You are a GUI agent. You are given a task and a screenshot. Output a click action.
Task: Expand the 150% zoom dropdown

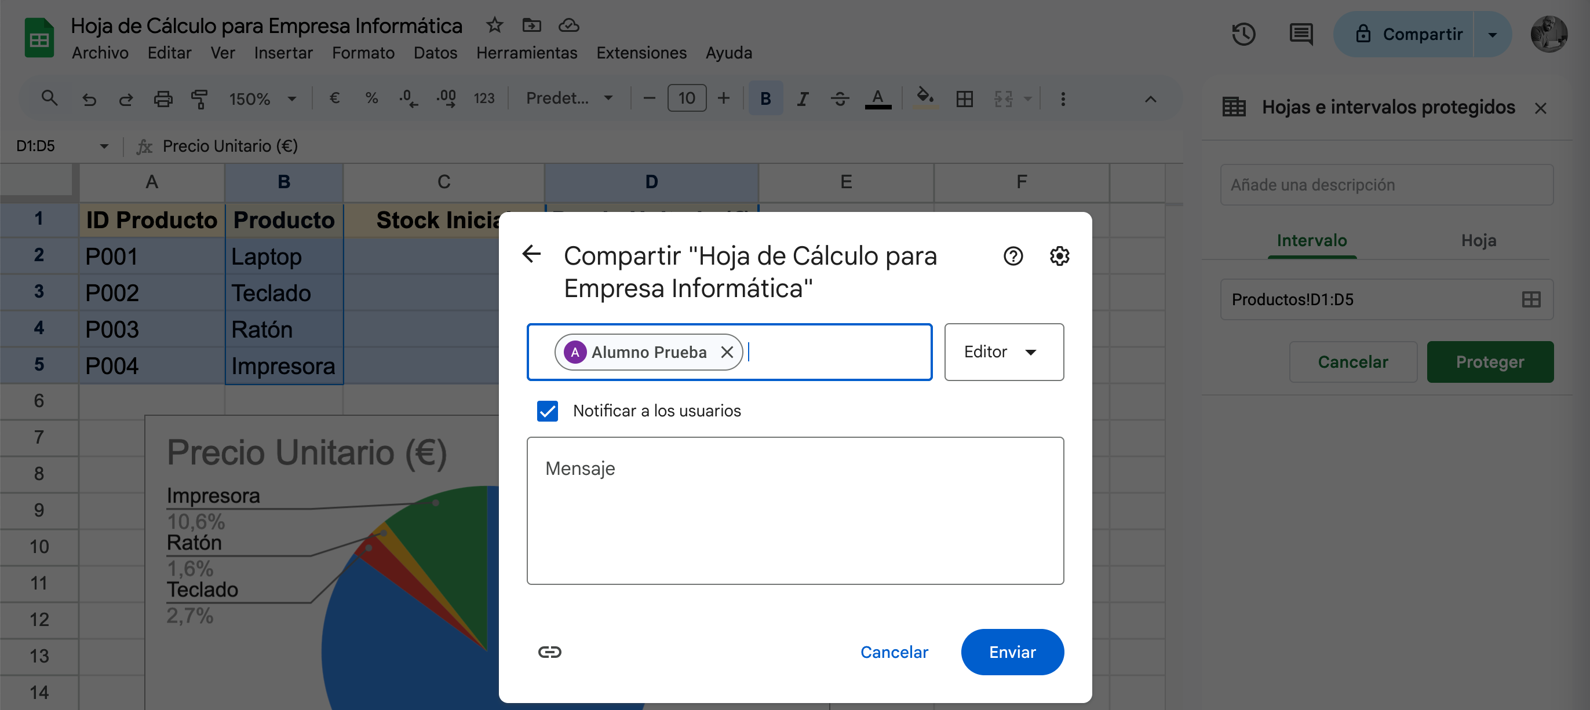[x=263, y=98]
